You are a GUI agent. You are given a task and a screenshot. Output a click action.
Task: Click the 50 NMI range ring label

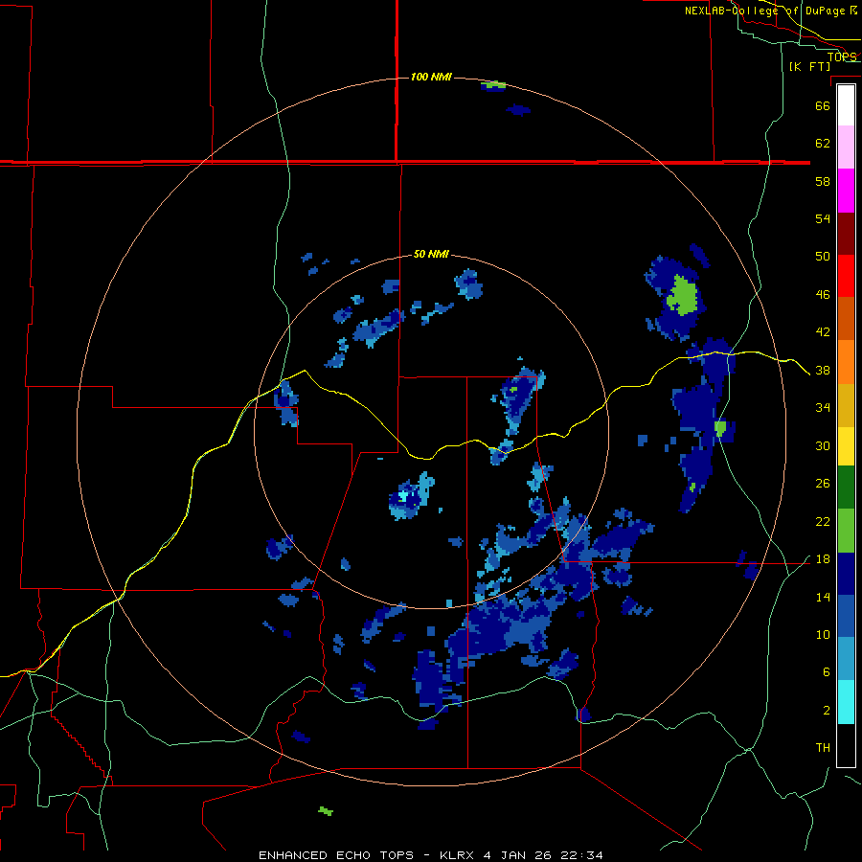click(x=431, y=254)
